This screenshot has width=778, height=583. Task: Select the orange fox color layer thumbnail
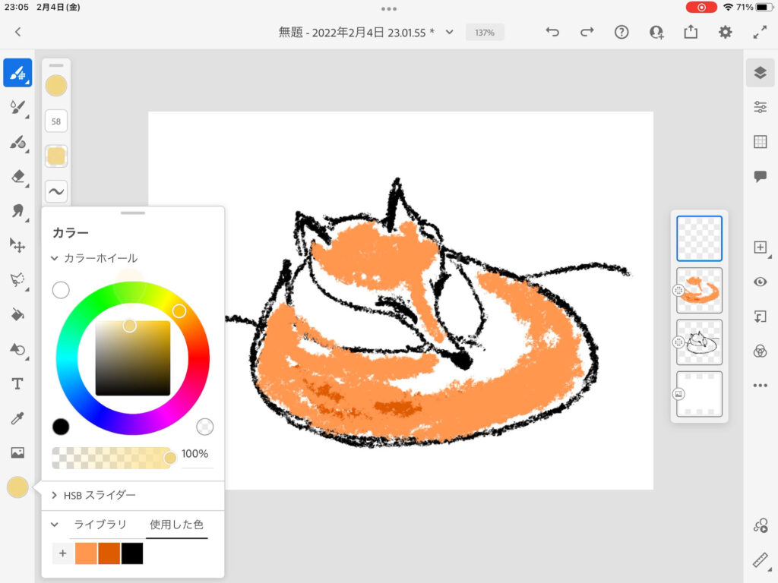(699, 290)
